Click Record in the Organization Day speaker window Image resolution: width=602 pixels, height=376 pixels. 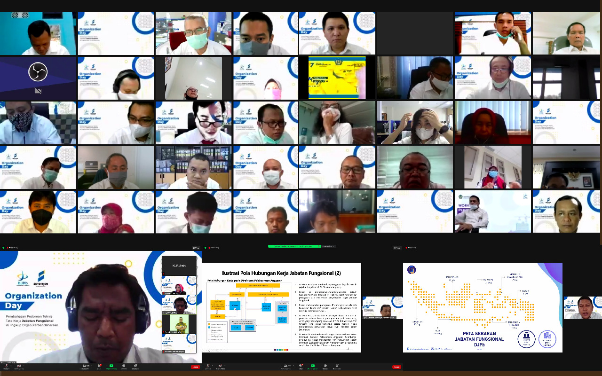pos(124,367)
